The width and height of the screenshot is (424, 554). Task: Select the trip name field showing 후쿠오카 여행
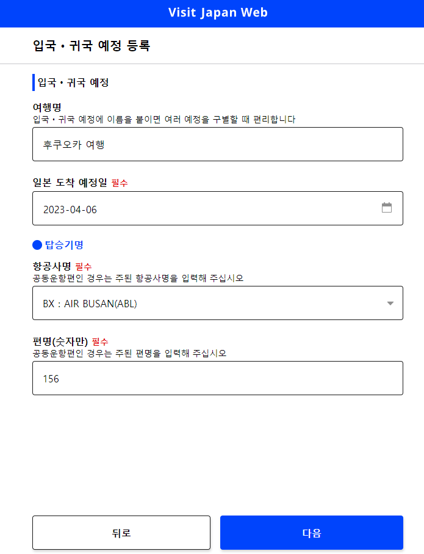click(217, 144)
